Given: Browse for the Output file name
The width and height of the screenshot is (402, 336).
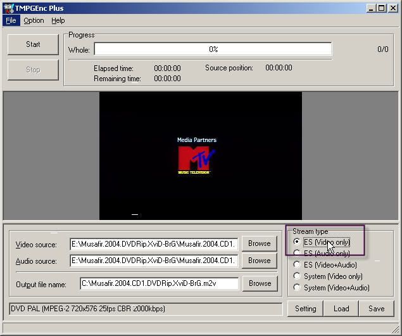Looking at the screenshot, I should [260, 283].
